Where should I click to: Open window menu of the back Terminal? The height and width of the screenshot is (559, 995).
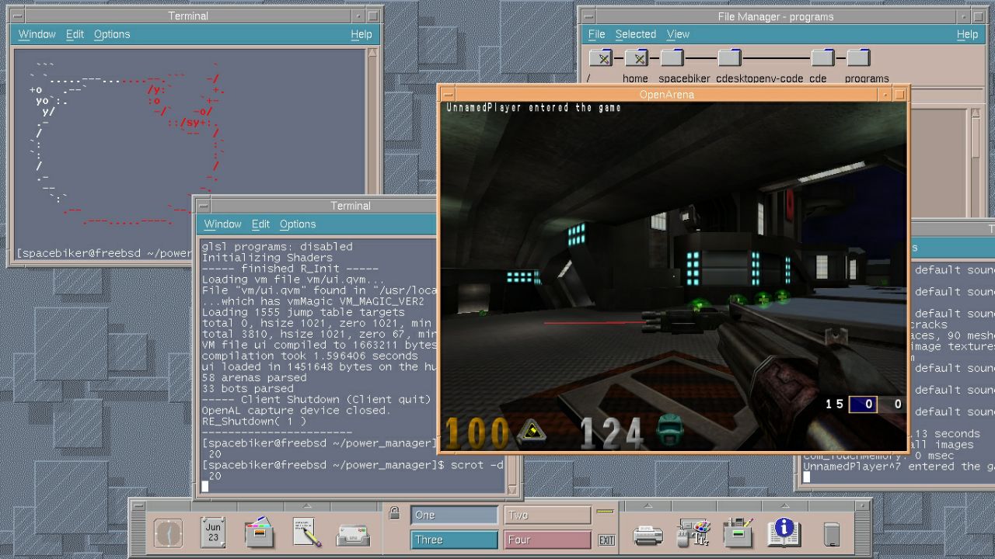(x=17, y=16)
